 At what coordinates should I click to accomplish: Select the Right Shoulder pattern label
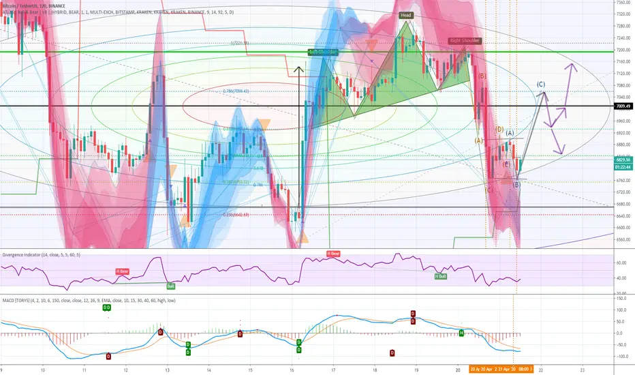(465, 40)
